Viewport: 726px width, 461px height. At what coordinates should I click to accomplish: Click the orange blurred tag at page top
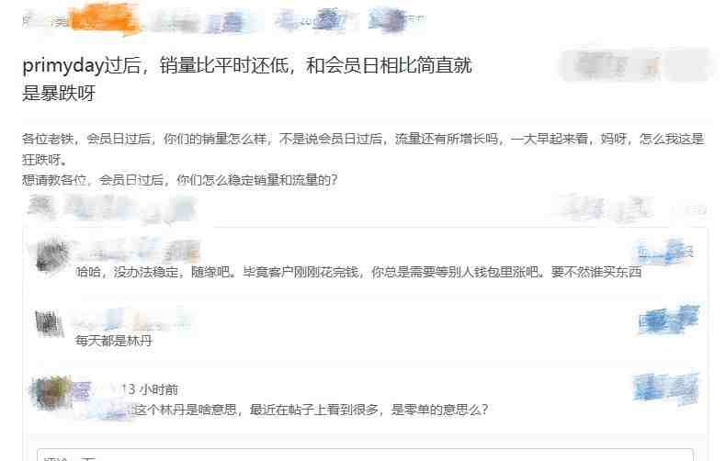coord(106,19)
